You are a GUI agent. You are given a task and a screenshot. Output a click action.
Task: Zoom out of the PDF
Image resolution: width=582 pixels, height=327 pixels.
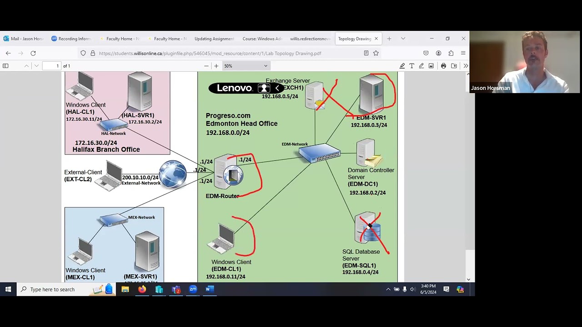coord(206,66)
